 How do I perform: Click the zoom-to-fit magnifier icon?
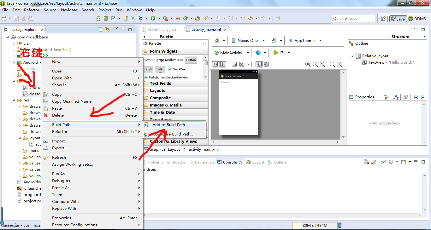point(315,64)
